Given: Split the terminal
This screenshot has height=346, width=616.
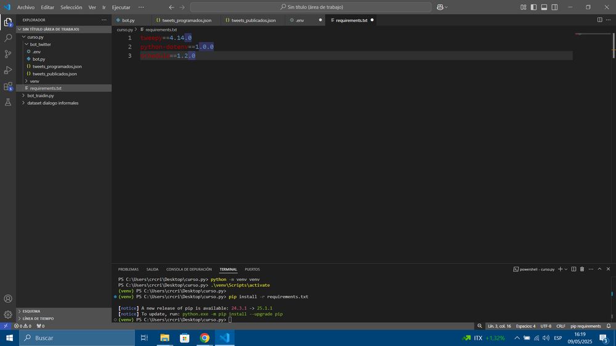Looking at the screenshot, I should click(x=573, y=269).
